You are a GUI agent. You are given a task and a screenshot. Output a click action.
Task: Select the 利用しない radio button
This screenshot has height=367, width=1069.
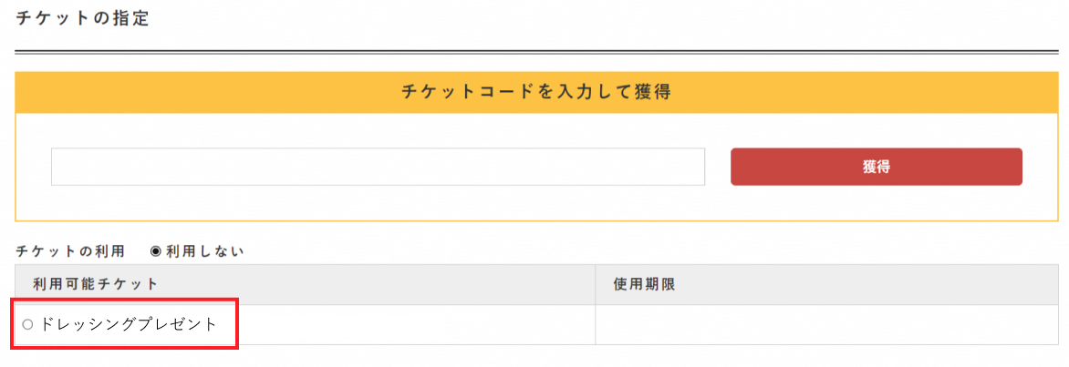(x=155, y=252)
